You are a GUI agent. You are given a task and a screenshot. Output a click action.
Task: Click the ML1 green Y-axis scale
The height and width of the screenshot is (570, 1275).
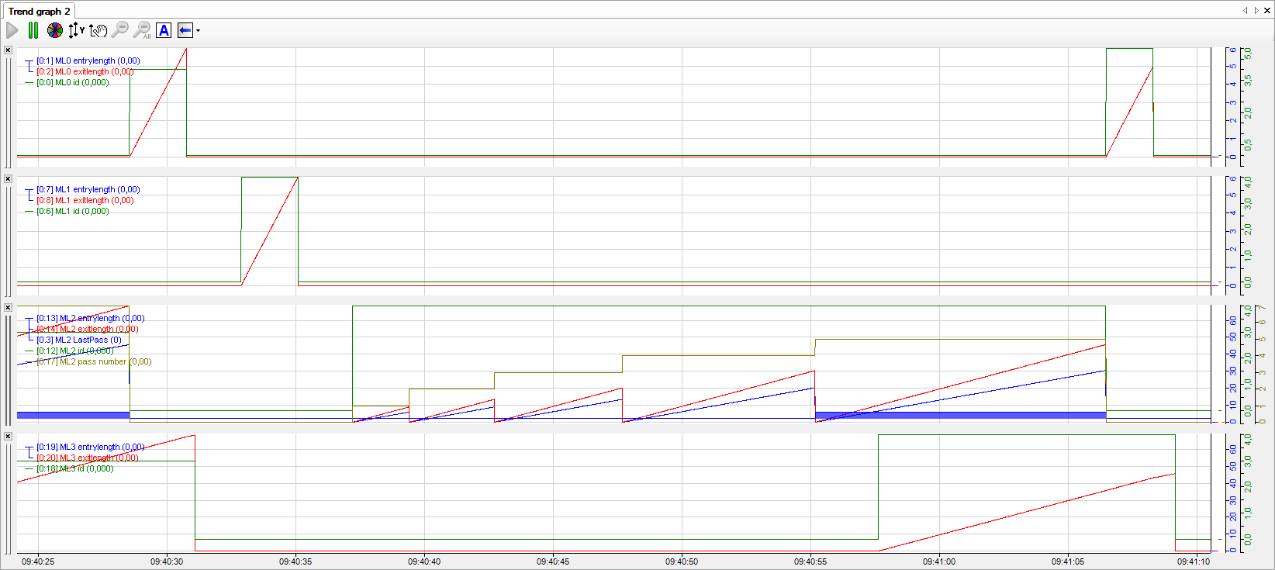click(x=1247, y=234)
